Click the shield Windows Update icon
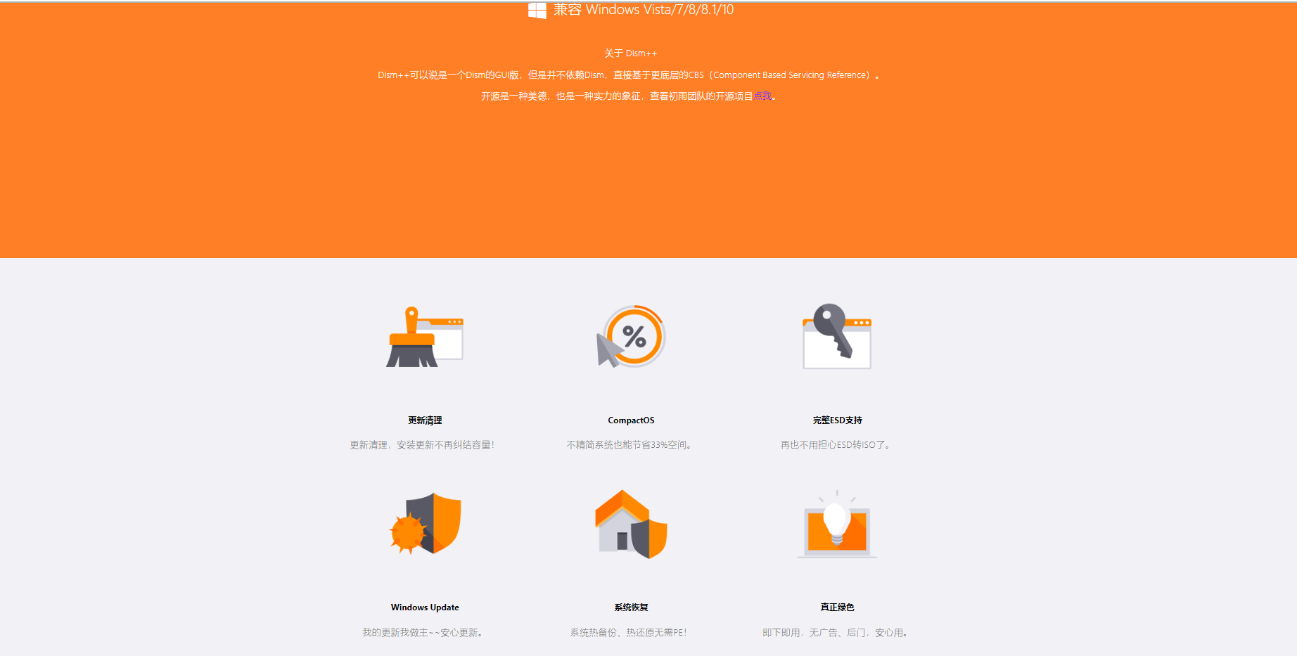This screenshot has height=656, width=1297. pyautogui.click(x=425, y=524)
